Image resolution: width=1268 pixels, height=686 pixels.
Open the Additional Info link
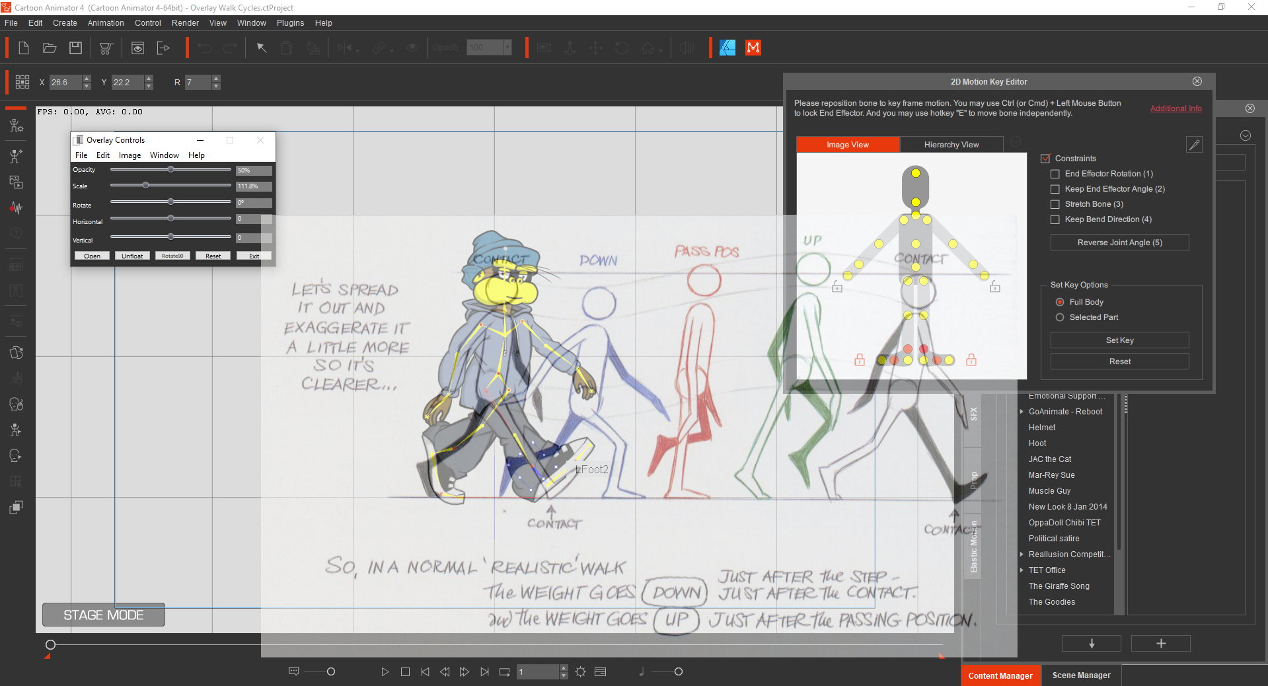(1175, 108)
